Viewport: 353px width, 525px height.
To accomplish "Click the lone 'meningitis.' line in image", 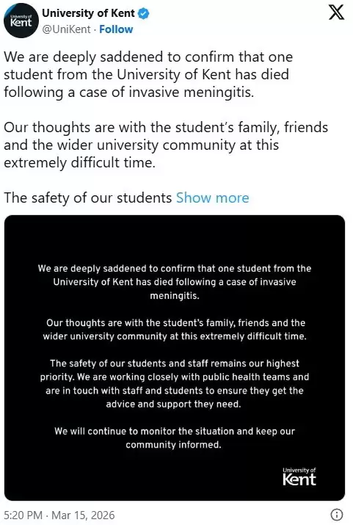I will point(175,296).
